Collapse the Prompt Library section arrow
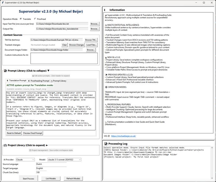 (x=48, y=70)
